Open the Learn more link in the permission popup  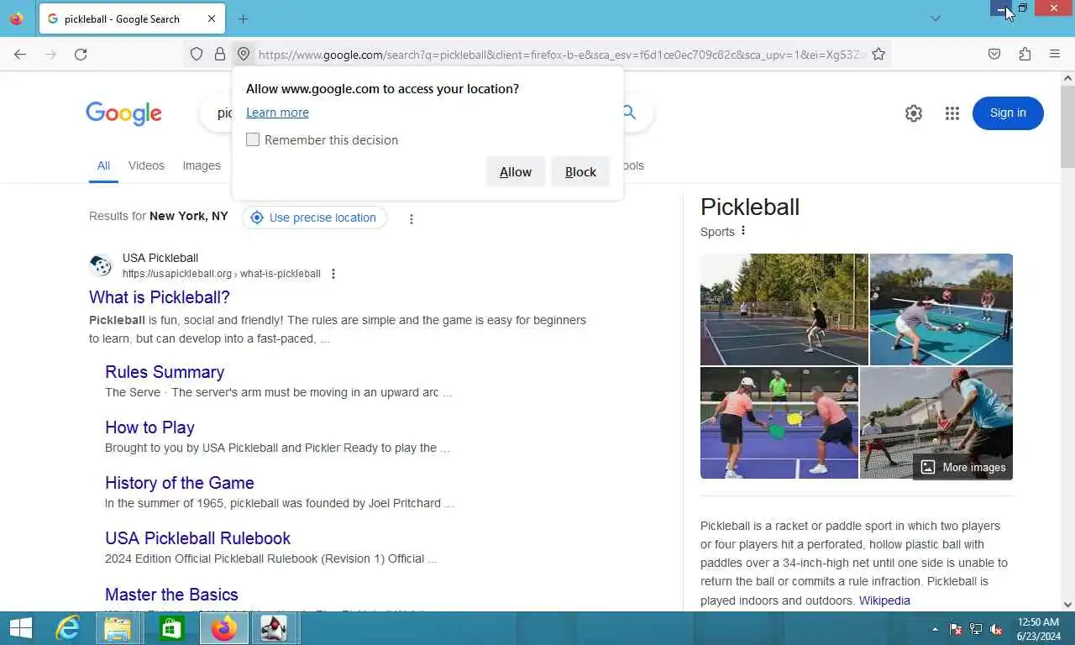277,113
